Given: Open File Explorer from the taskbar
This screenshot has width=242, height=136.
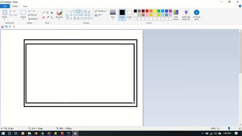Looking at the screenshot, I should 29,133.
